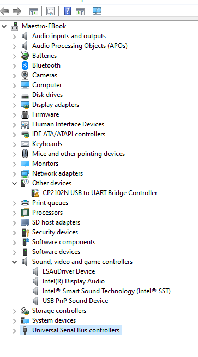The image size is (198, 357).
Task: Expand the Network adapters node
Action: [x=15, y=173]
